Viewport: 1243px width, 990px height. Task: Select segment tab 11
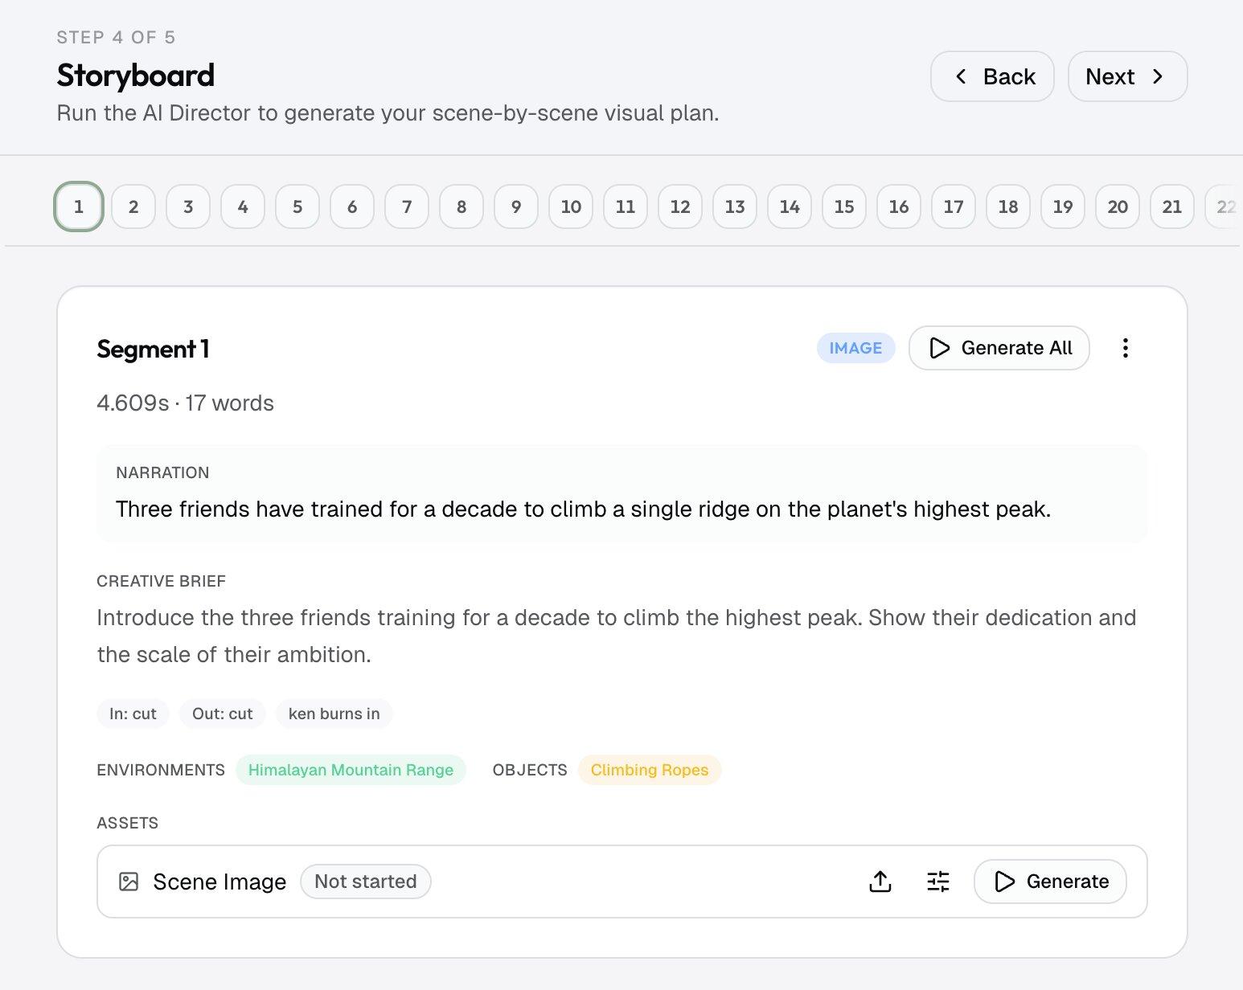click(626, 207)
